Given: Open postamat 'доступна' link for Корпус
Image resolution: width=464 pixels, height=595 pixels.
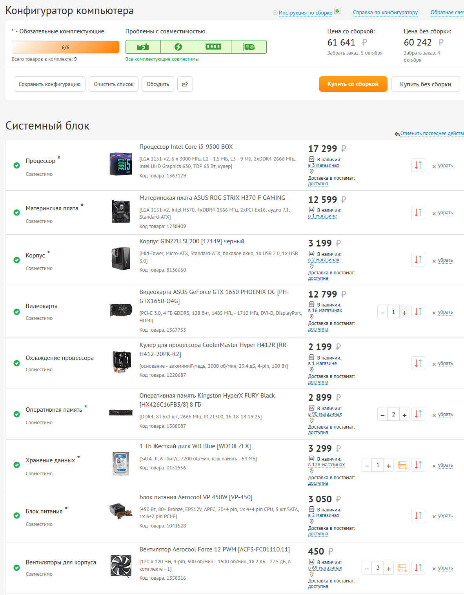Looking at the screenshot, I should coord(318,278).
